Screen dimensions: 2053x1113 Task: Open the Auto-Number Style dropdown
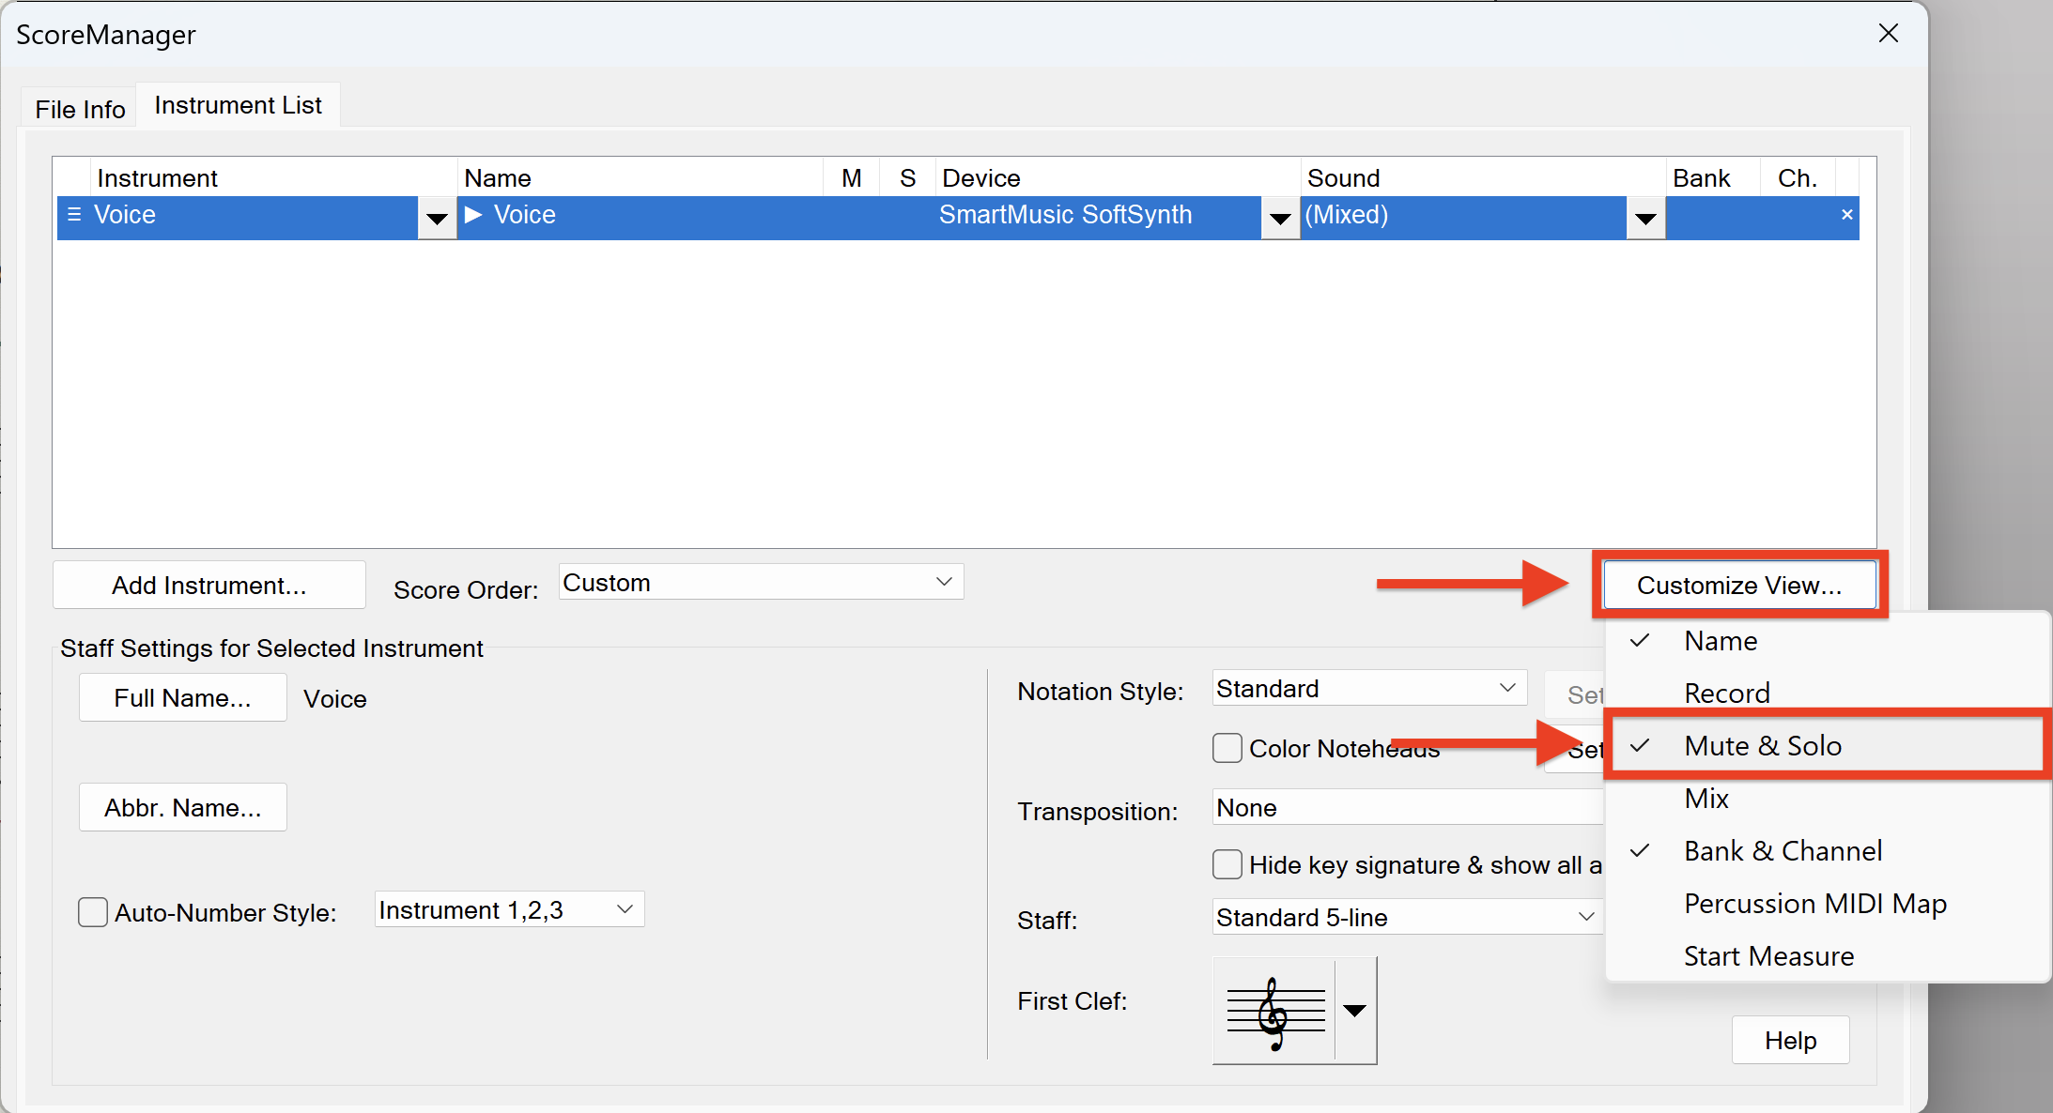[509, 909]
